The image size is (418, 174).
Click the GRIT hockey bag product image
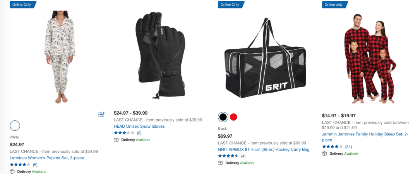click(x=265, y=58)
